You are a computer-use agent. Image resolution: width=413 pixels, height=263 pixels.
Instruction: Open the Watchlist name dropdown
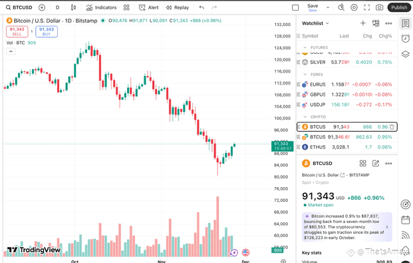315,23
